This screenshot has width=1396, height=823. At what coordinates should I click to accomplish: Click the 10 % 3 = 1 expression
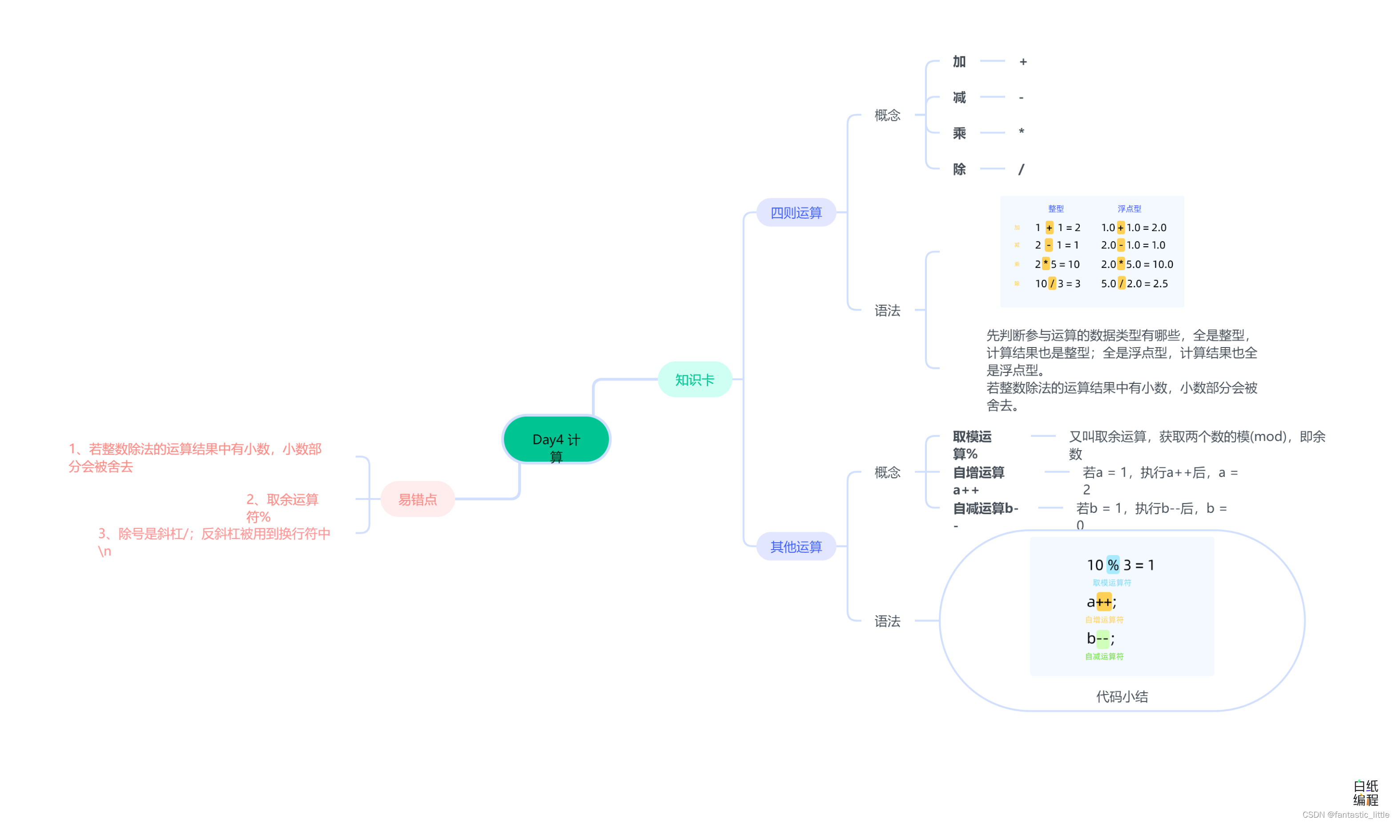click(x=1120, y=566)
